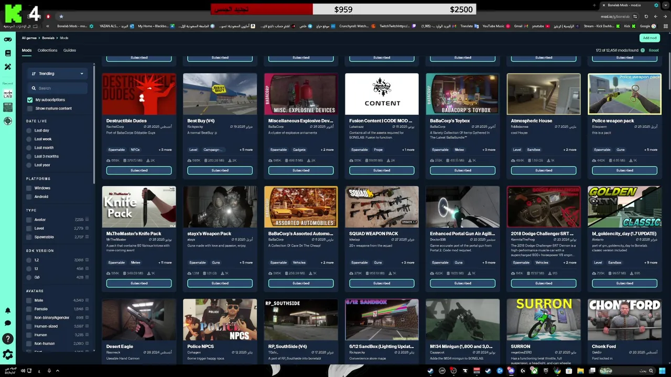Screen dimensions: 671x377
Task: Go to All games breadcrumb
Action: tap(29, 38)
